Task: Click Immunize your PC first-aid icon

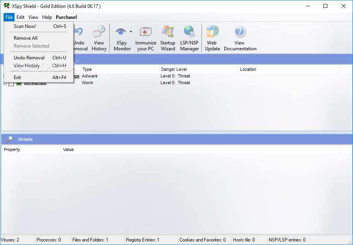Action: click(146, 32)
